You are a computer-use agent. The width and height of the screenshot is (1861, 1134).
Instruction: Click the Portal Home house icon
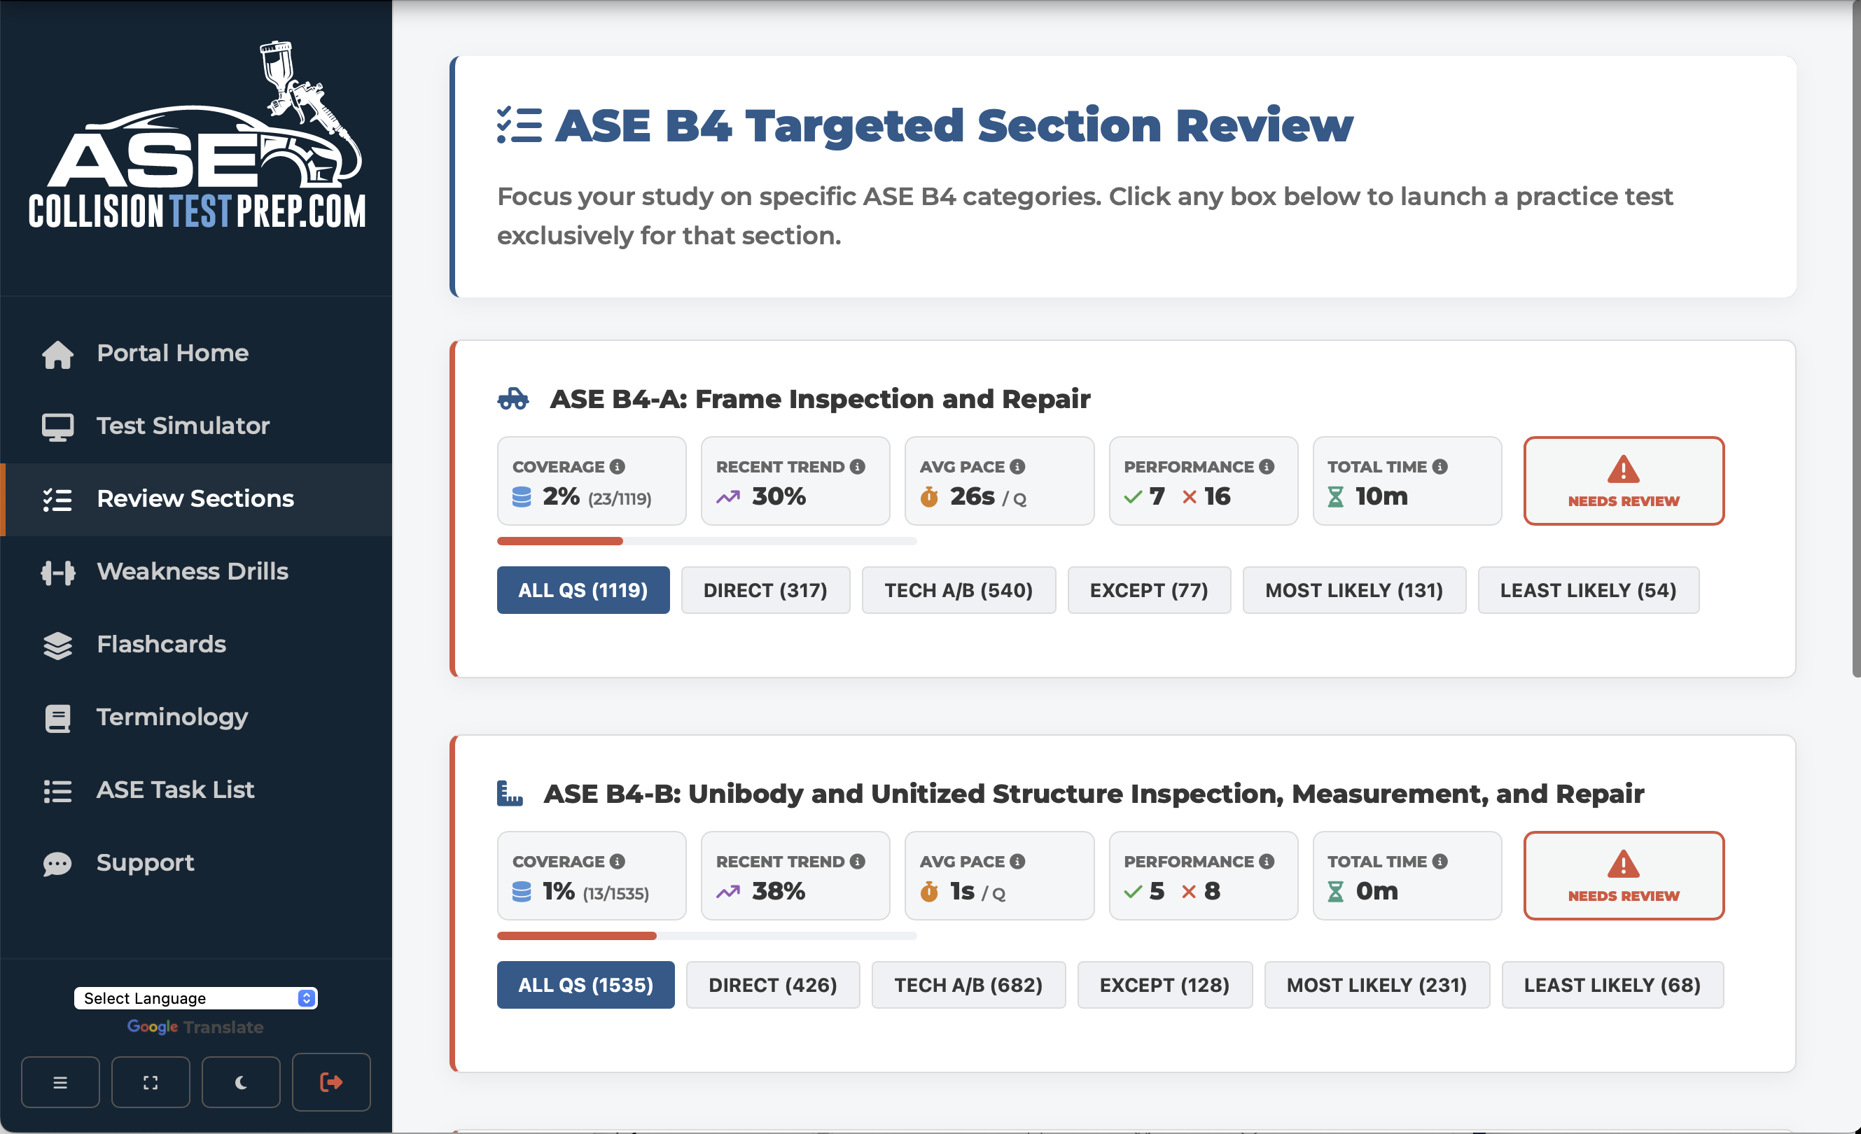pos(57,354)
